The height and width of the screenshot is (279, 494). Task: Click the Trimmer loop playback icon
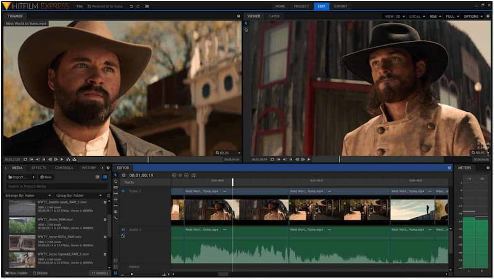click(x=25, y=160)
